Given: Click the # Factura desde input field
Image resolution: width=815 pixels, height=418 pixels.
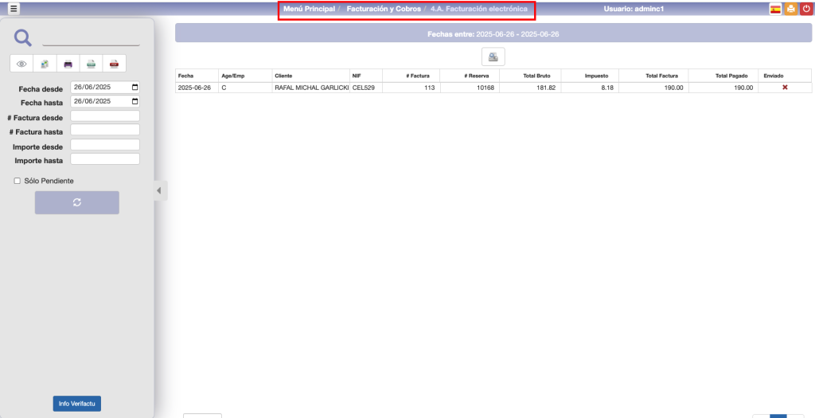Looking at the screenshot, I should point(105,116).
